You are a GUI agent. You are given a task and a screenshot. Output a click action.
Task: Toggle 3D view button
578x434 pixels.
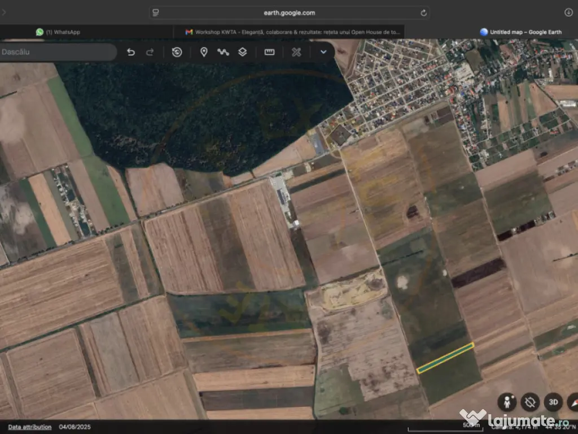(553, 402)
